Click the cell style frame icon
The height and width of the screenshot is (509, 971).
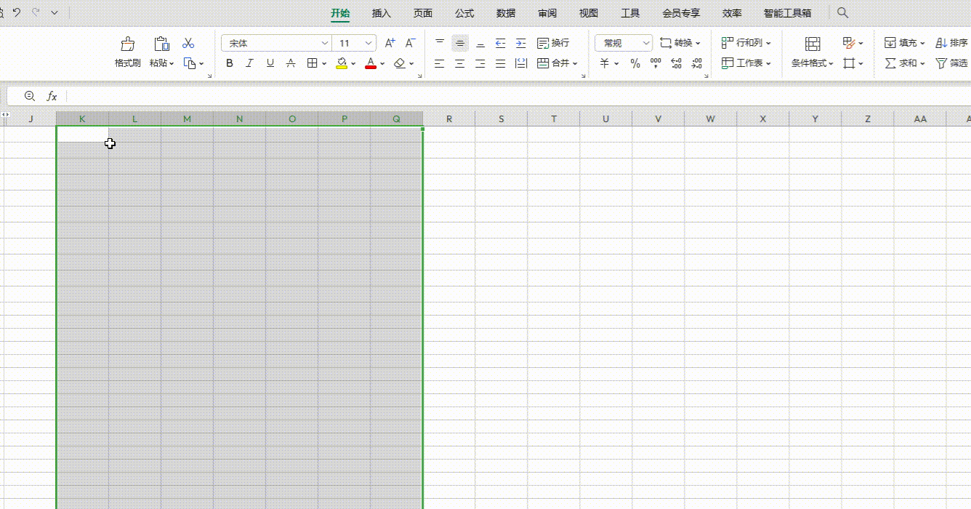pos(849,63)
